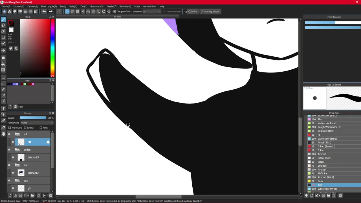This screenshot has width=361, height=203.
Task: Click the layer Opaklık opacity slider
Action: click(33, 118)
